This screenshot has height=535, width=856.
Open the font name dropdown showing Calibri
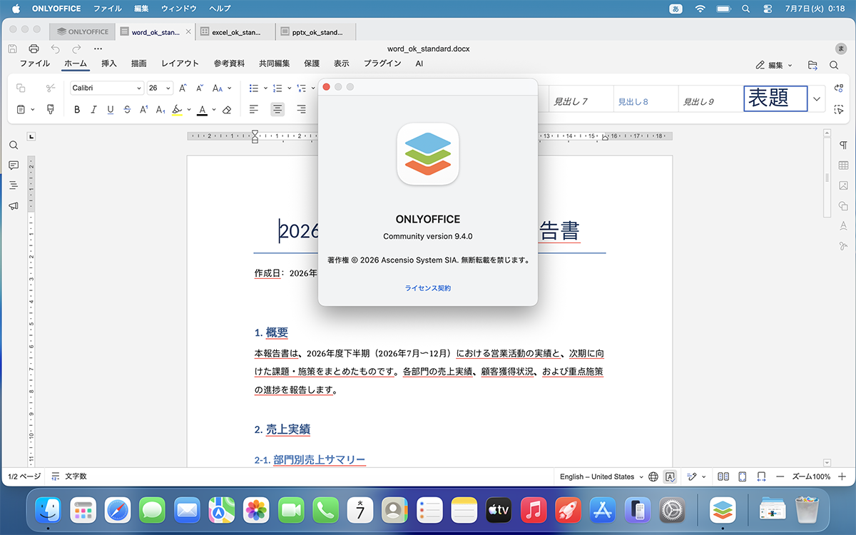pos(107,88)
